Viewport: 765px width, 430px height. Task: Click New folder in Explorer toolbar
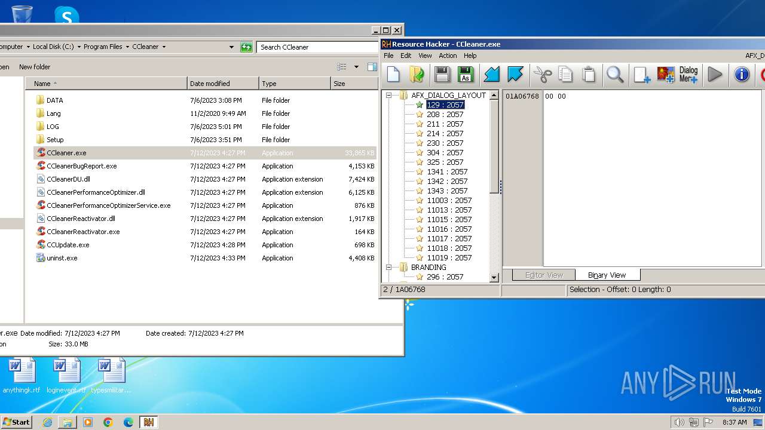coord(35,67)
